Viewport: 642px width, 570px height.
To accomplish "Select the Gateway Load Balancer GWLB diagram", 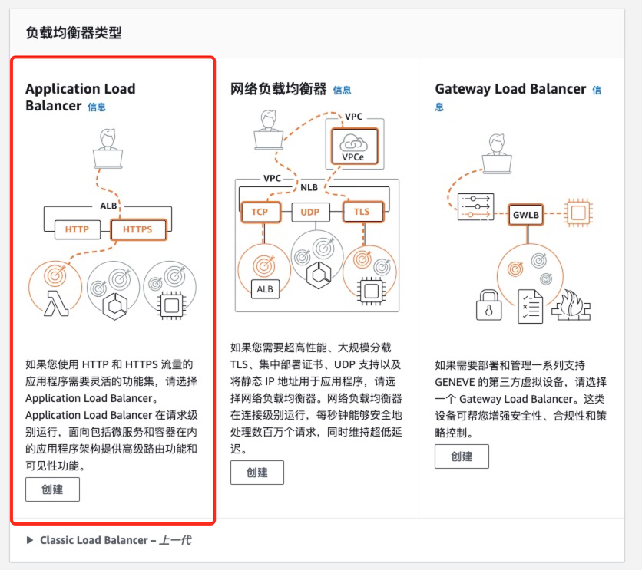I will (521, 228).
